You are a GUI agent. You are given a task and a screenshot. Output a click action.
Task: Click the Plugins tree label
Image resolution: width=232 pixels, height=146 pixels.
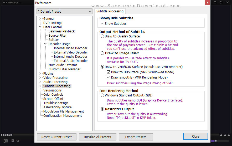pos(48,74)
